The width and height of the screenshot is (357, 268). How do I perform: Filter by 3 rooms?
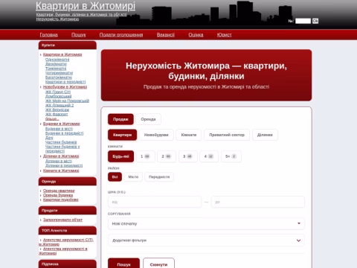(x=188, y=156)
